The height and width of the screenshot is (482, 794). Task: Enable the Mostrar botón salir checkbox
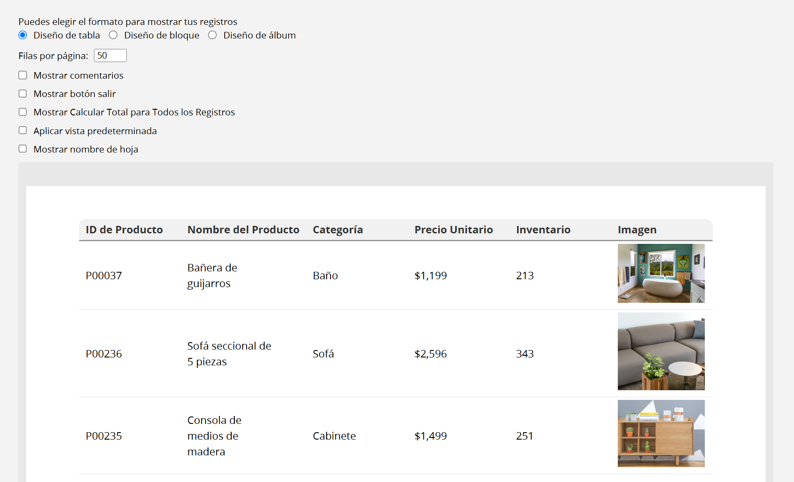(x=23, y=94)
